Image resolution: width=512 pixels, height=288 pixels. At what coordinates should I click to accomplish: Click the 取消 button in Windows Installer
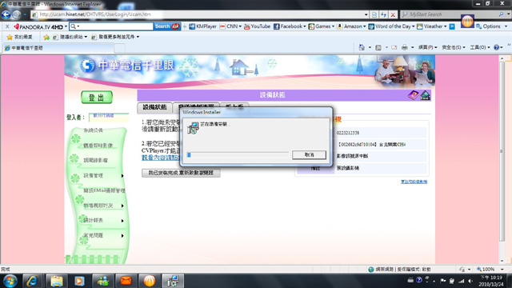[x=309, y=154]
